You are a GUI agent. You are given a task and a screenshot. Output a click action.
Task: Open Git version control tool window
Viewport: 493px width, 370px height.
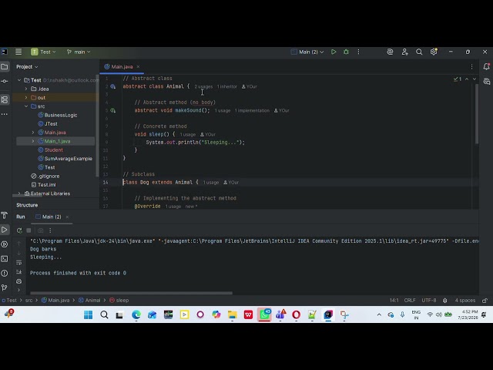coord(5,288)
